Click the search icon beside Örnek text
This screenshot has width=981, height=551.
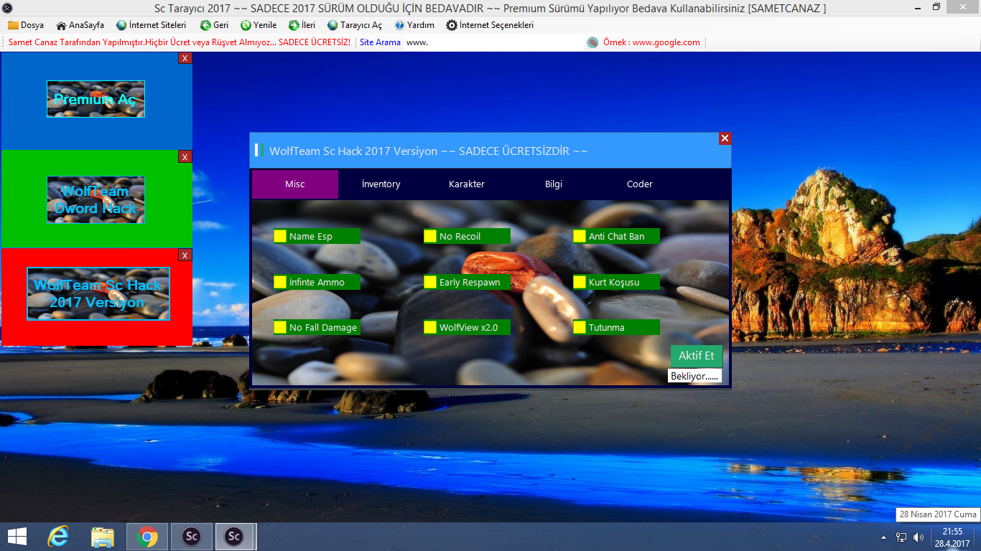592,42
